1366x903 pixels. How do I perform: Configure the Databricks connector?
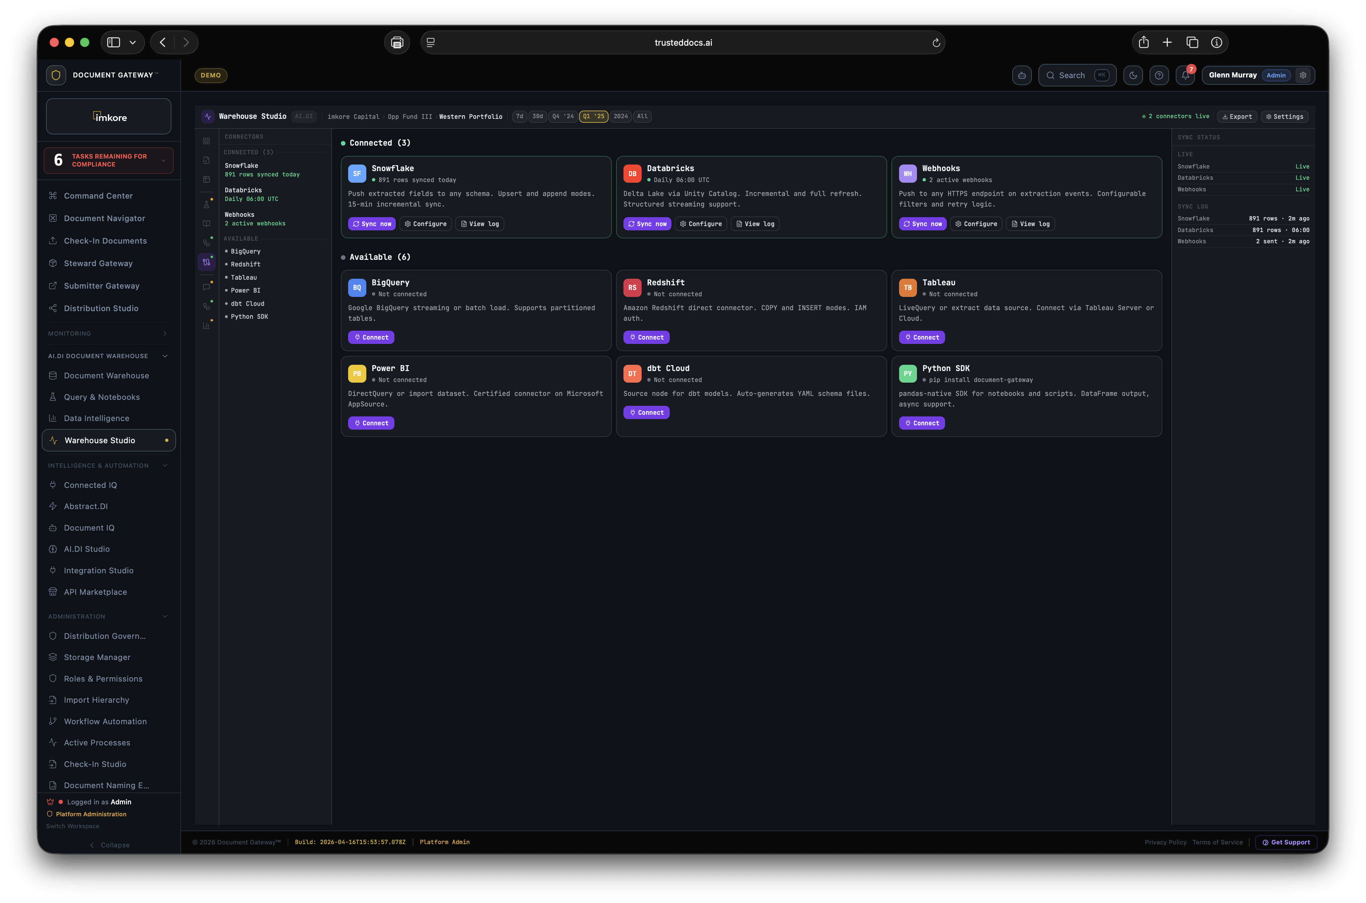(701, 223)
